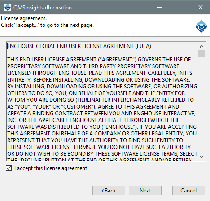Screen dimensions: 210x201
Task: Place cursor in the EULA heading line
Action: tap(79, 46)
